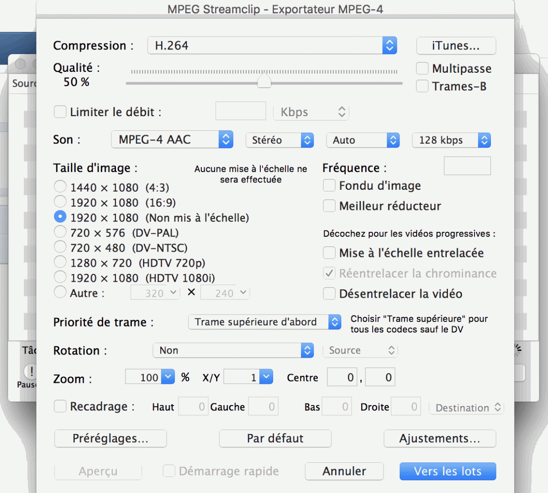Click the Préréglages... button
Screen dimensions: 548x493
pos(111,439)
